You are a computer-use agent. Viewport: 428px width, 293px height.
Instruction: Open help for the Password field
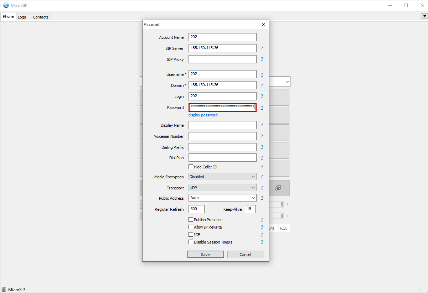pyautogui.click(x=262, y=108)
